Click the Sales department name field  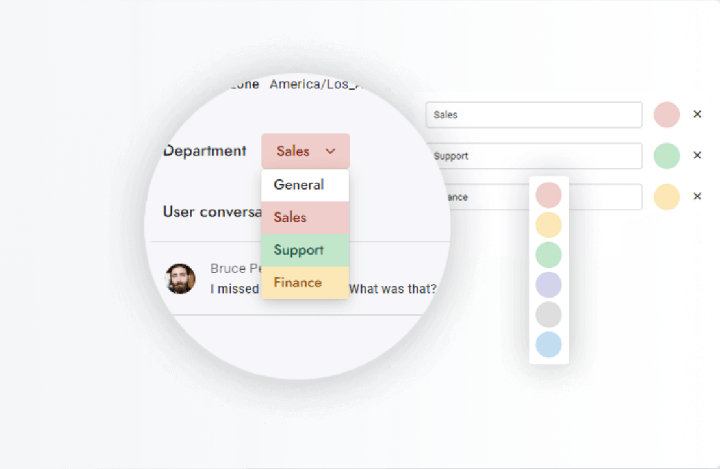point(534,115)
